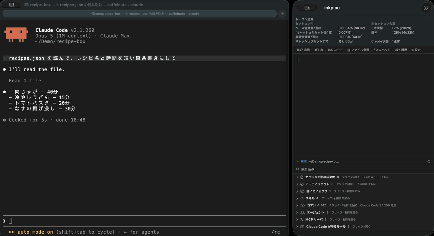Add a new terminal tab with plus
434x236 pixels.
point(282,14)
